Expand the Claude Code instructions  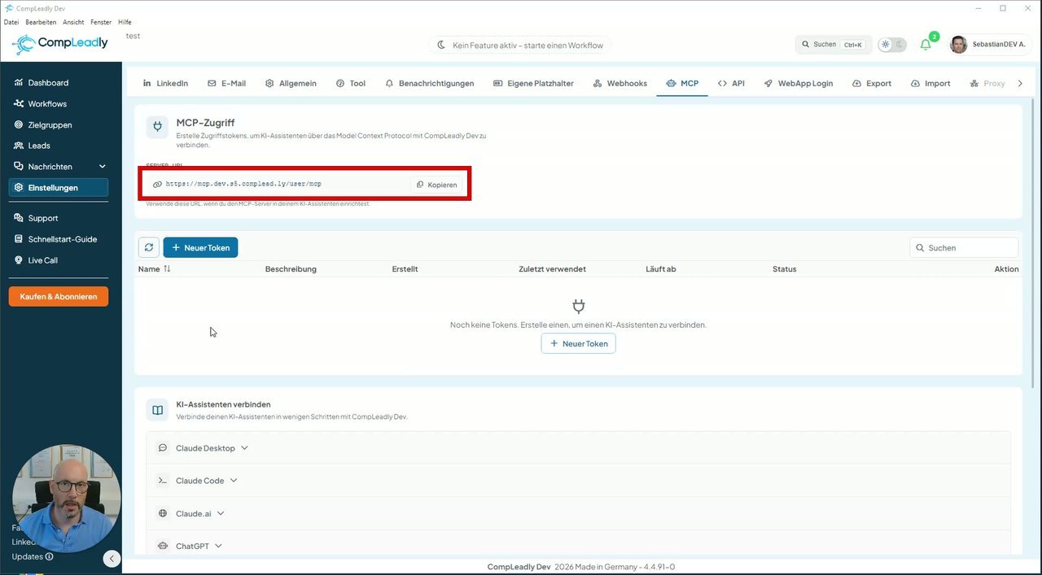coord(578,481)
